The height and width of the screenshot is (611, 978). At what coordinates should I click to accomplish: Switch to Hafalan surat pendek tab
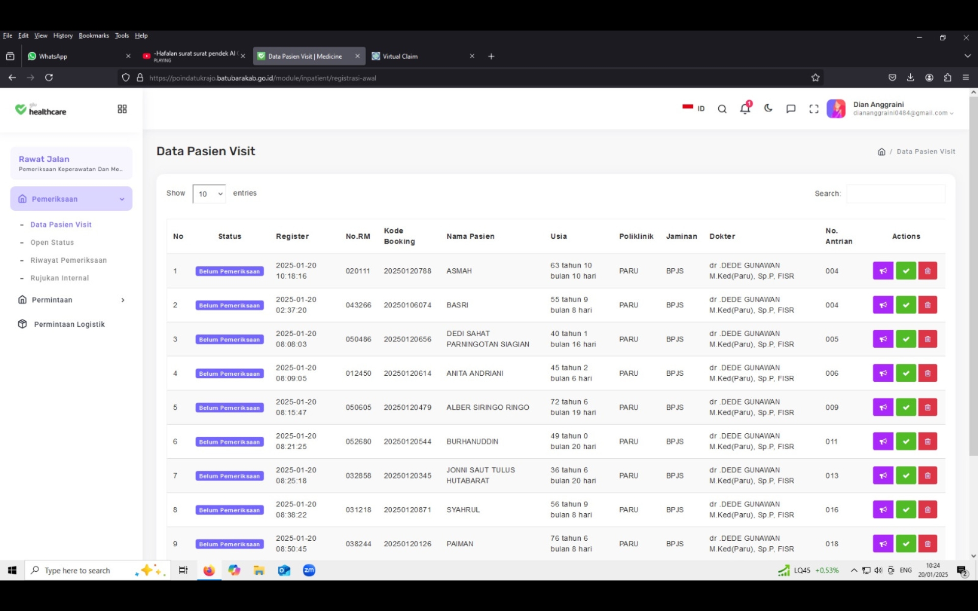point(194,56)
